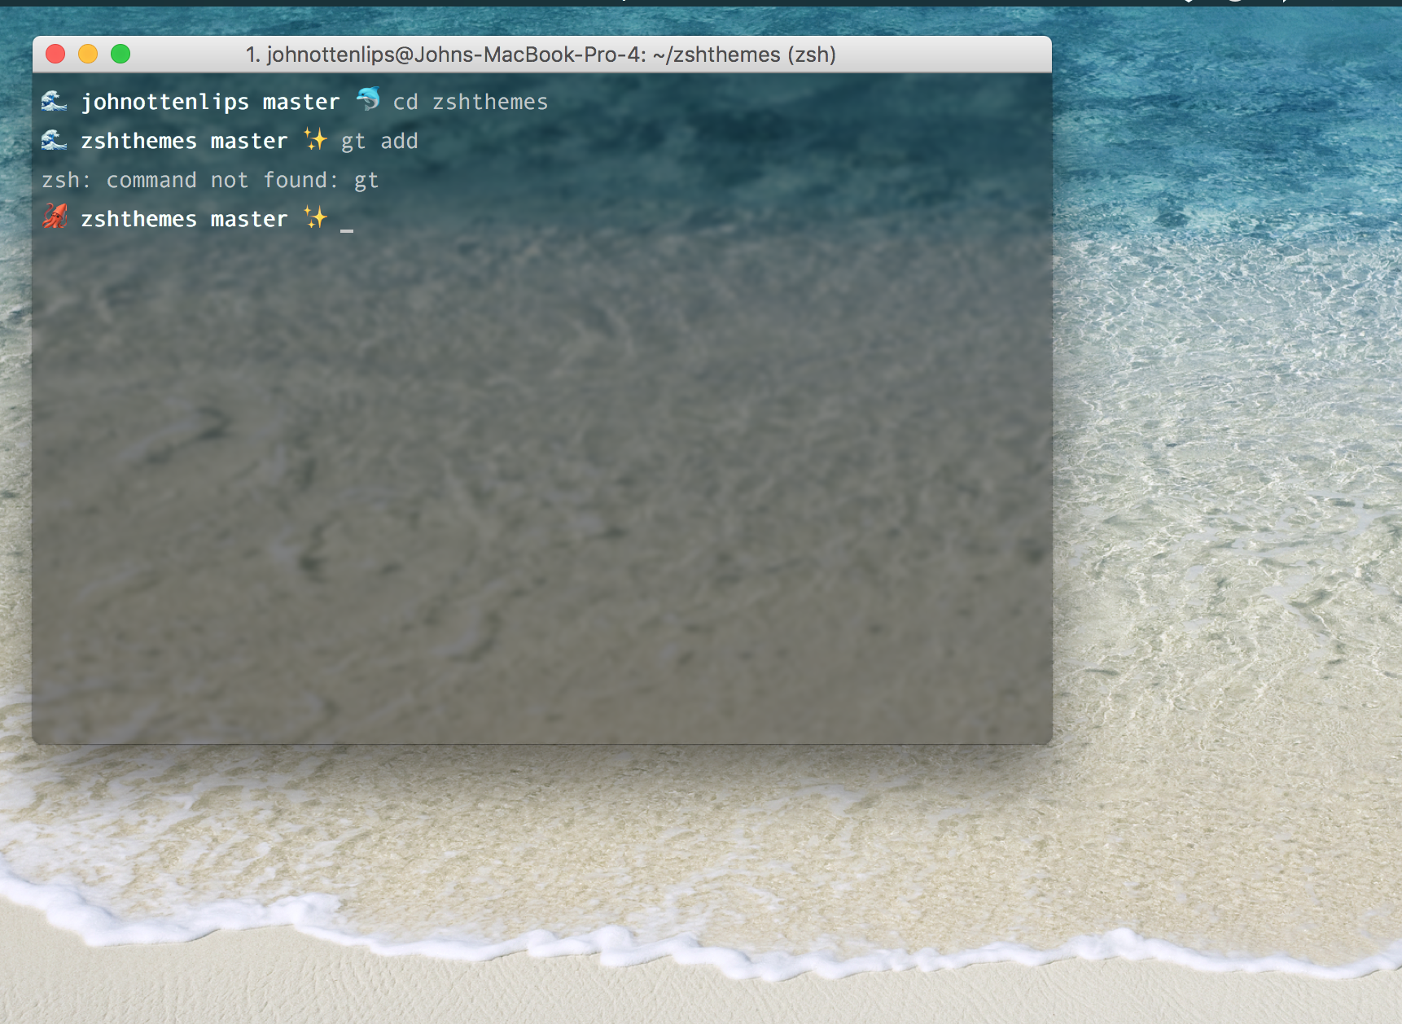Click the "add" word in second line

399,141
